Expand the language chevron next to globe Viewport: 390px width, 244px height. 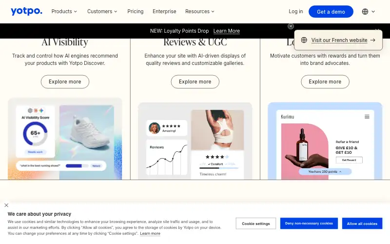373,11
